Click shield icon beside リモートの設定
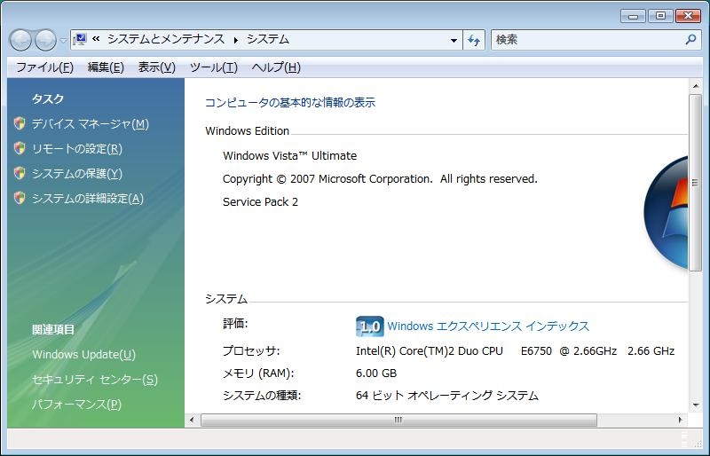Screen dimensions: 710x456 point(20,148)
